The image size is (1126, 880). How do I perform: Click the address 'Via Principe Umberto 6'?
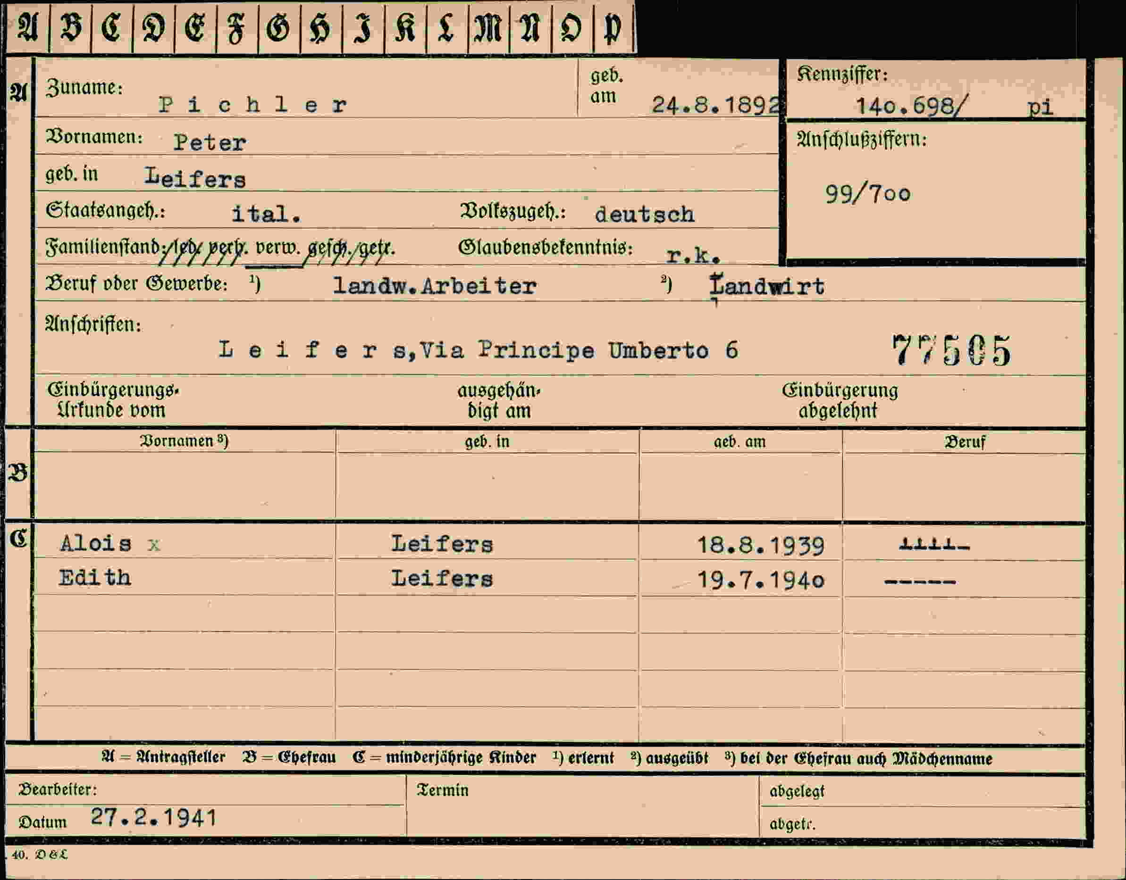click(579, 350)
